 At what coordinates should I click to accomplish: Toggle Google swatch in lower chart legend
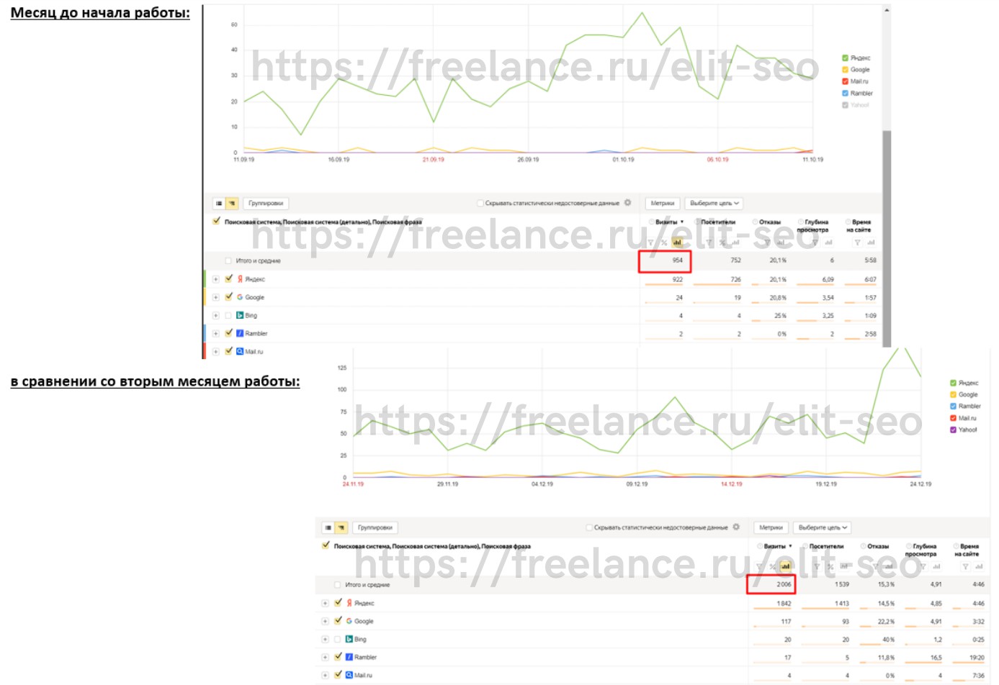[x=953, y=394]
